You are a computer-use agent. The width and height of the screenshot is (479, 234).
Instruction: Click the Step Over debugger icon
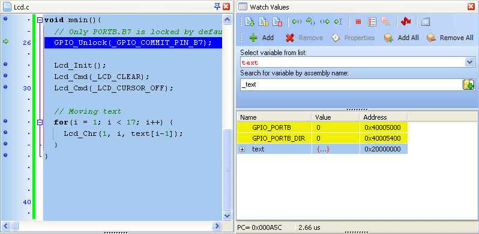(x=310, y=22)
